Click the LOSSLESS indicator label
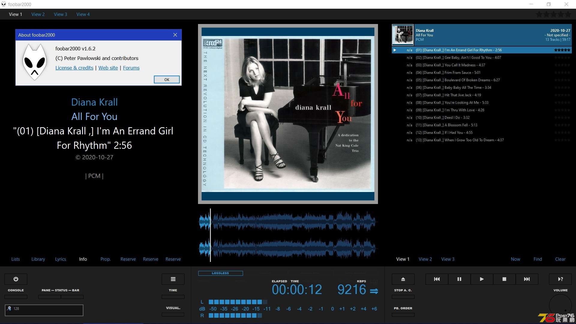The image size is (576, 324). tap(220, 273)
